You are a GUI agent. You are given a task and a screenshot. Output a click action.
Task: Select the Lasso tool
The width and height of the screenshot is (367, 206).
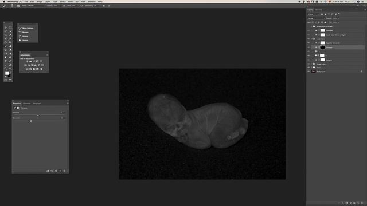[x=6, y=31]
